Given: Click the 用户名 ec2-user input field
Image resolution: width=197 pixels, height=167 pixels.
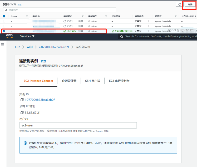Looking at the screenshot, I should click(78, 125).
